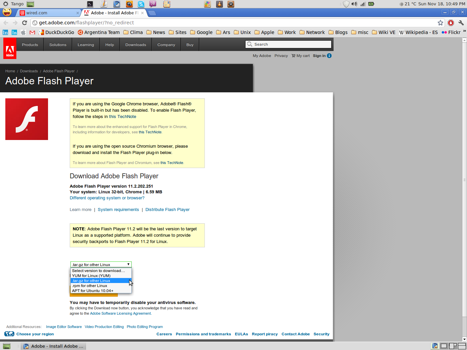Reload the current page
The width and height of the screenshot is (467, 350).
(24, 23)
